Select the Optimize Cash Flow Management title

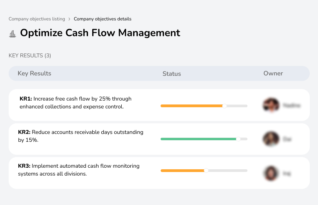[100, 33]
